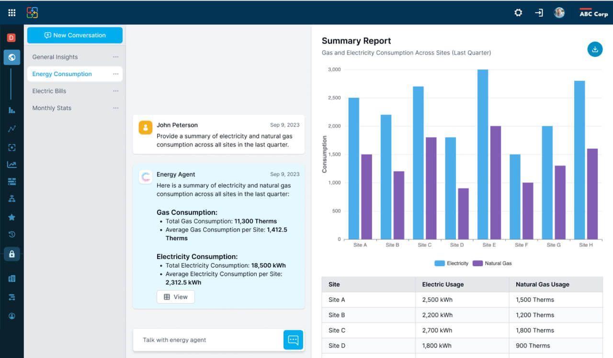The image size is (613, 358).
Task: Toggle the Electricity legend series
Action: tap(451, 263)
